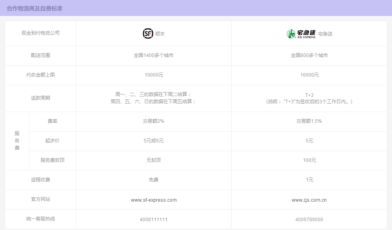Open the www.zjs.com.cn website link
Screen dimensions: 392x230
click(x=309, y=200)
